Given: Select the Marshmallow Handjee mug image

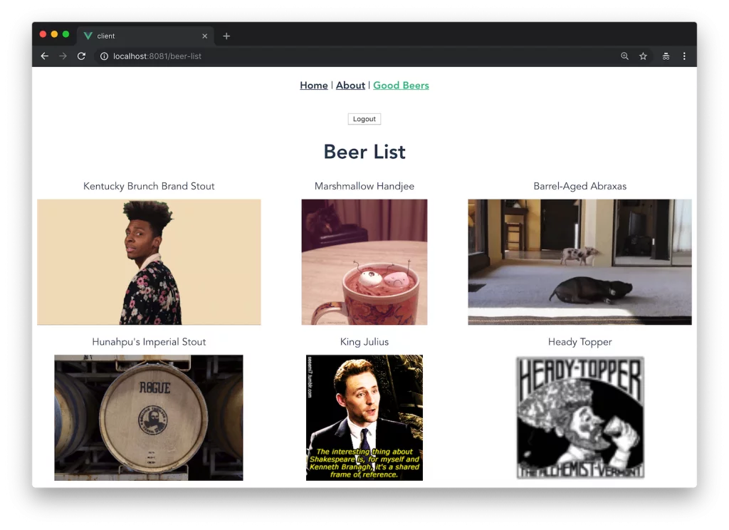Looking at the screenshot, I should point(364,262).
